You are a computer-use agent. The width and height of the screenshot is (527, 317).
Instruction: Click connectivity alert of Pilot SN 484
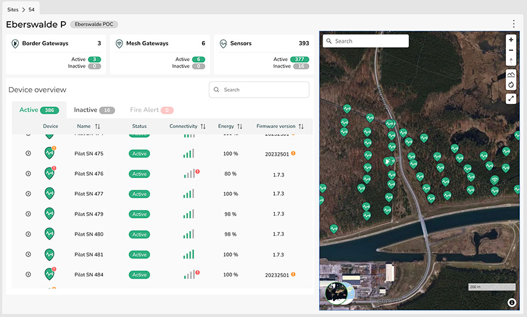(198, 272)
